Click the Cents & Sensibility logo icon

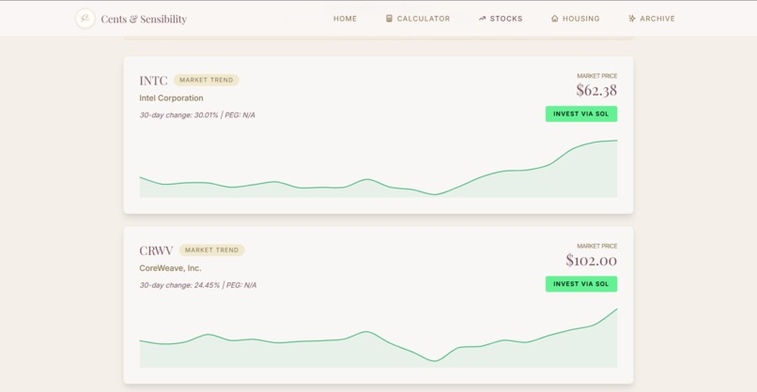tap(85, 19)
